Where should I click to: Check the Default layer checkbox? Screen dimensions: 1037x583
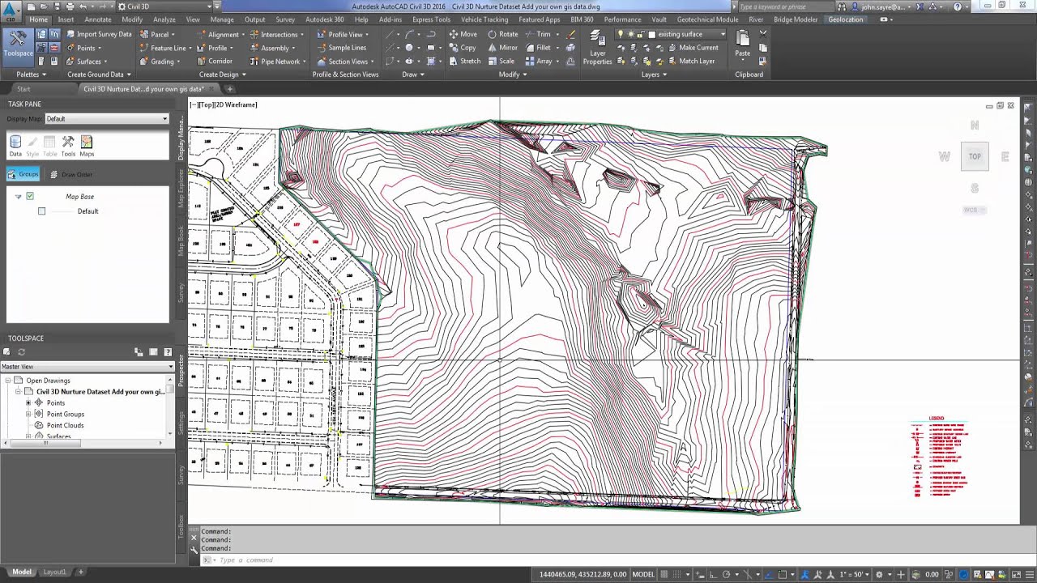click(42, 211)
